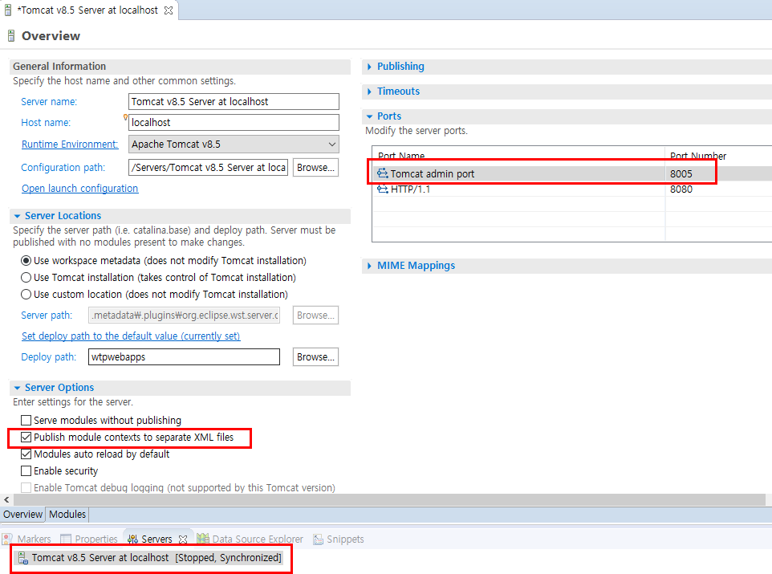Screen dimensions: 772x574
Task: Click Browse next to Deploy path
Action: (x=315, y=356)
